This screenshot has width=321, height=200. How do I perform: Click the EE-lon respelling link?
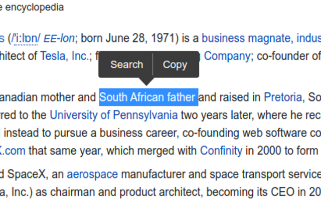[59, 38]
